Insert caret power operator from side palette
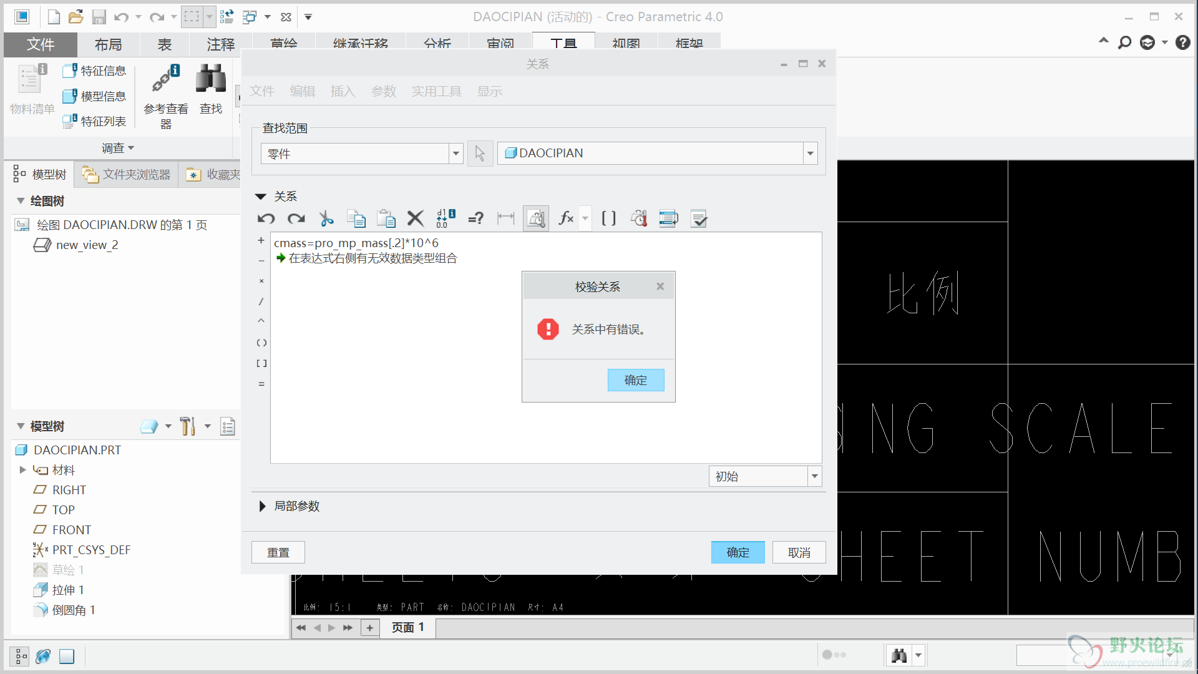 (x=261, y=321)
